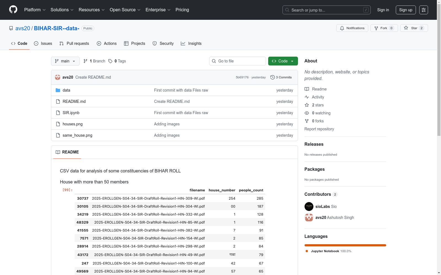Click the notifications bell icon

point(342,28)
